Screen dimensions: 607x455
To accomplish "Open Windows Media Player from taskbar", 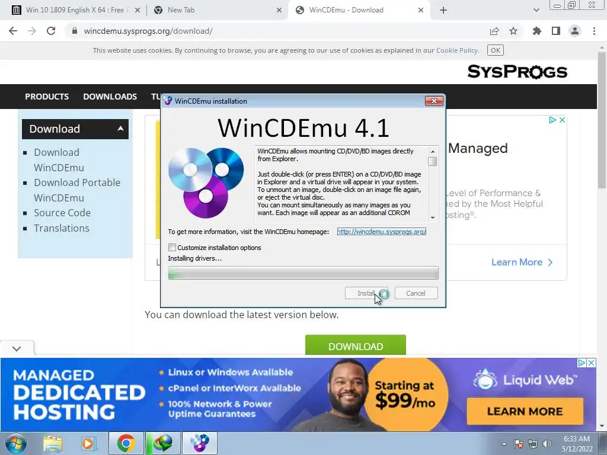I will (x=88, y=443).
